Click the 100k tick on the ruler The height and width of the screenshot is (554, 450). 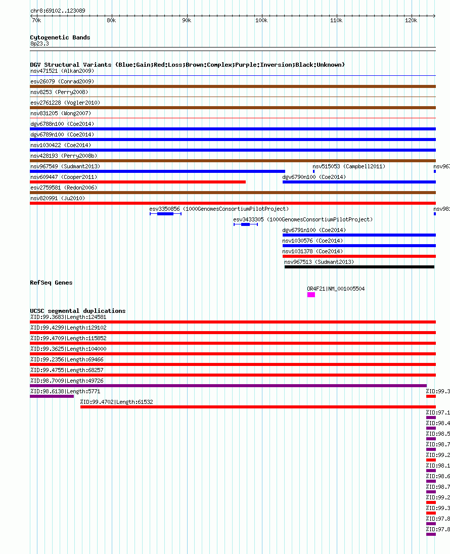[x=261, y=21]
